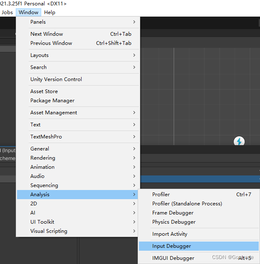Expand the Text submenu

(78, 125)
